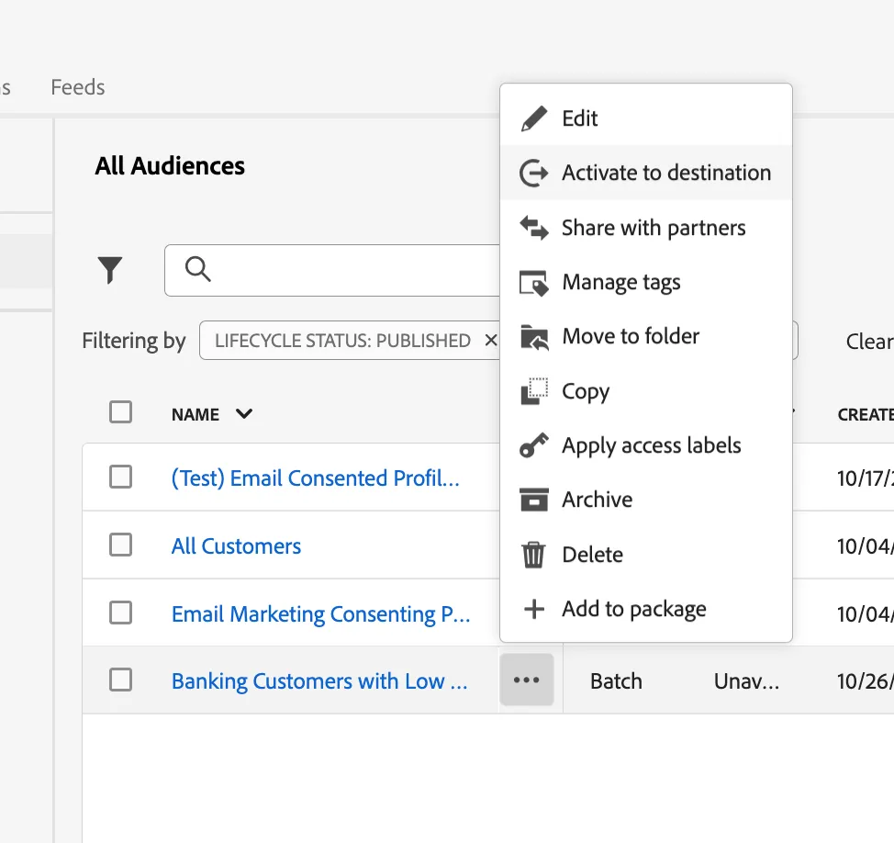Click the Activate to destination arrow icon
Viewport: 894px width, 843px height.
coord(534,173)
